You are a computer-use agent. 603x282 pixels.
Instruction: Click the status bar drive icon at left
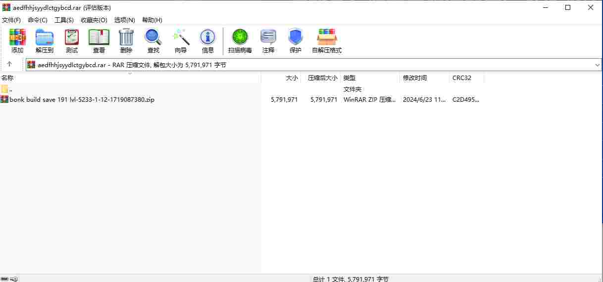coord(4,279)
